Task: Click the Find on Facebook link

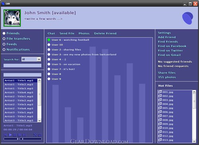Action: (x=172, y=46)
